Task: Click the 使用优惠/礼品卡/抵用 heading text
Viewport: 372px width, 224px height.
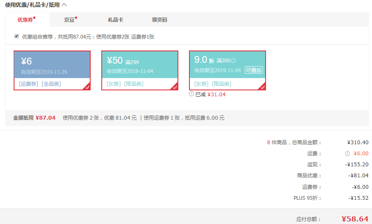Action: click(x=32, y=5)
